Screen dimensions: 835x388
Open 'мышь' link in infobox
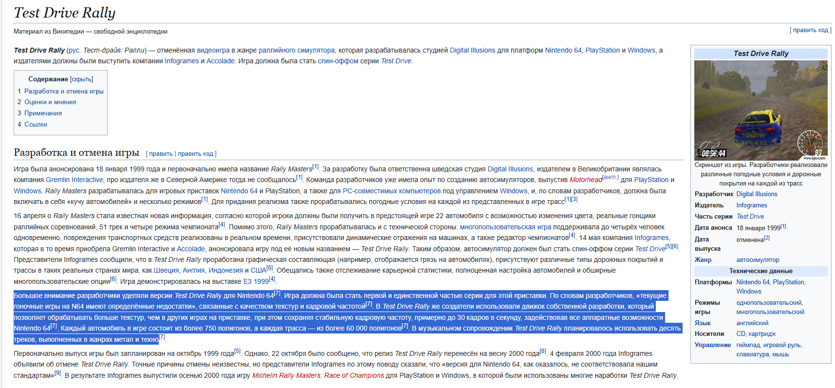click(780, 354)
